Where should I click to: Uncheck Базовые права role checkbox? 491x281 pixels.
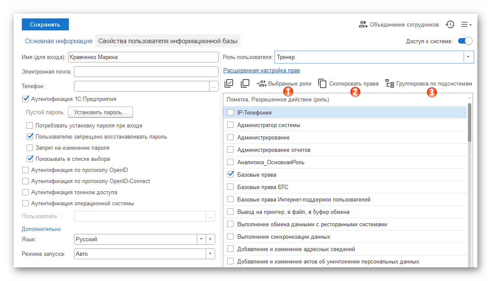(231, 175)
